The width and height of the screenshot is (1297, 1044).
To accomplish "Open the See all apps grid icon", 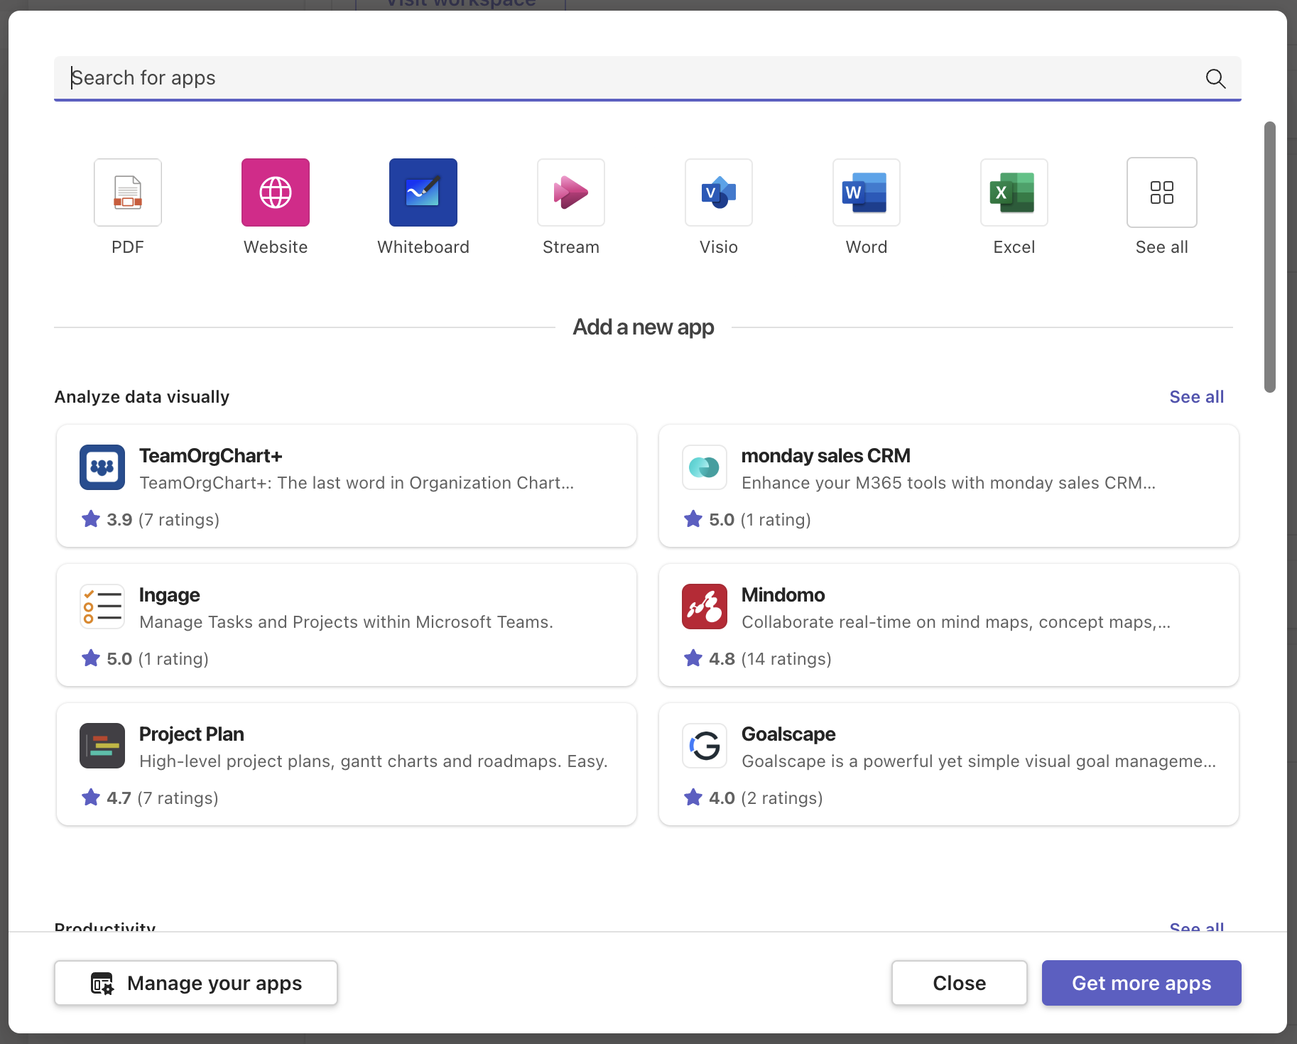I will point(1162,192).
